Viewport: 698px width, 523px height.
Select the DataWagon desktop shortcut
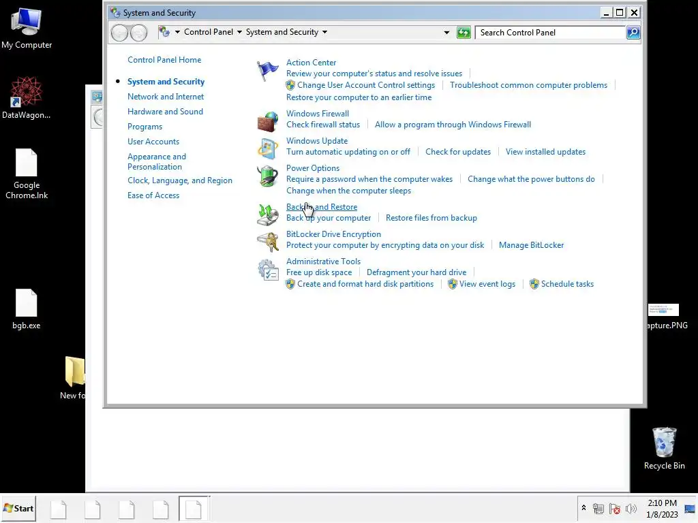[27, 98]
